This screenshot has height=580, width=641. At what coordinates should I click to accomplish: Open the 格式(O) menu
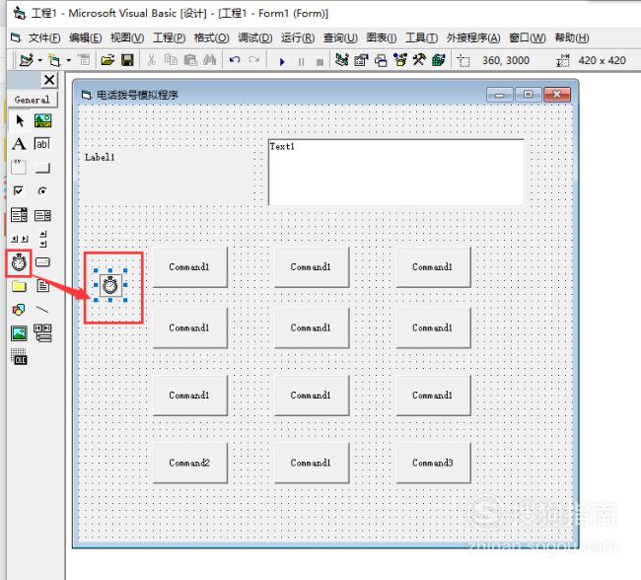tap(211, 38)
